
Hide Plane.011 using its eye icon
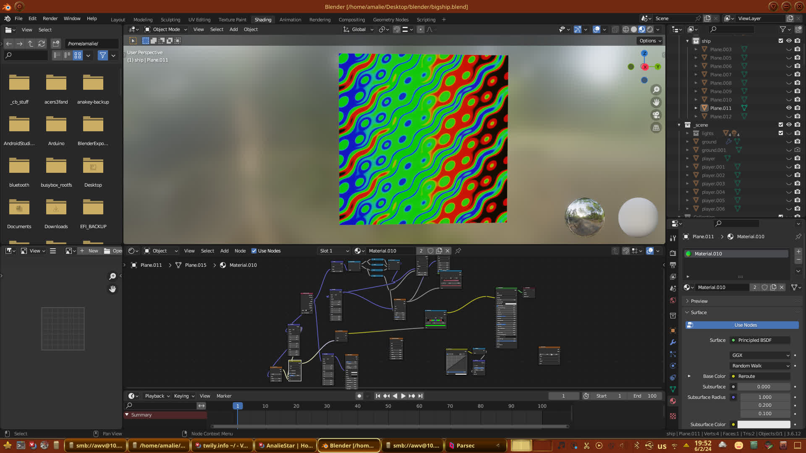[x=789, y=108]
